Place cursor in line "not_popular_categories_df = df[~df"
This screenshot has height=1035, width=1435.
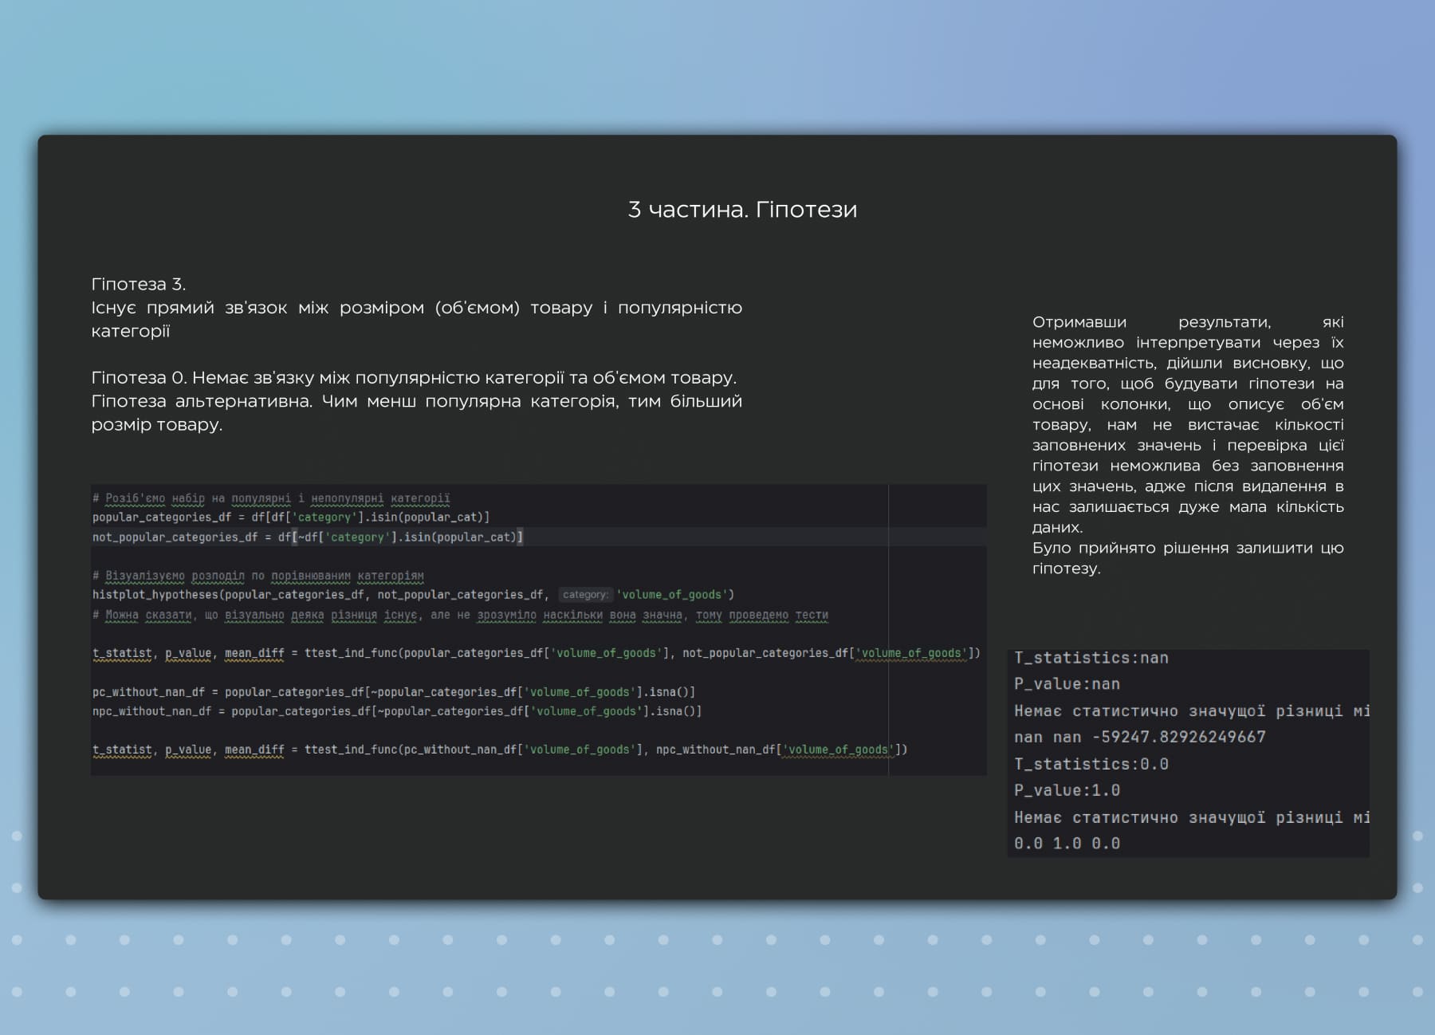click(308, 537)
